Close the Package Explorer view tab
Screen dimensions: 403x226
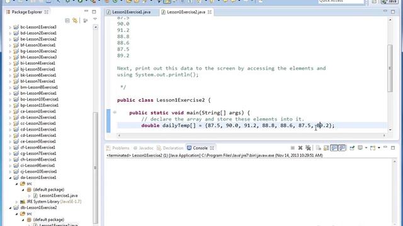pyautogui.click(x=46, y=12)
